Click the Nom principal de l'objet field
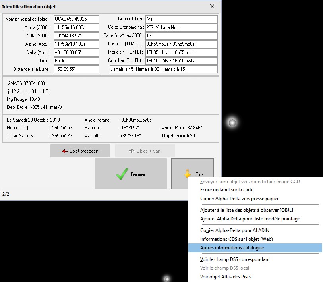The width and height of the screenshot is (323, 282). (76, 19)
